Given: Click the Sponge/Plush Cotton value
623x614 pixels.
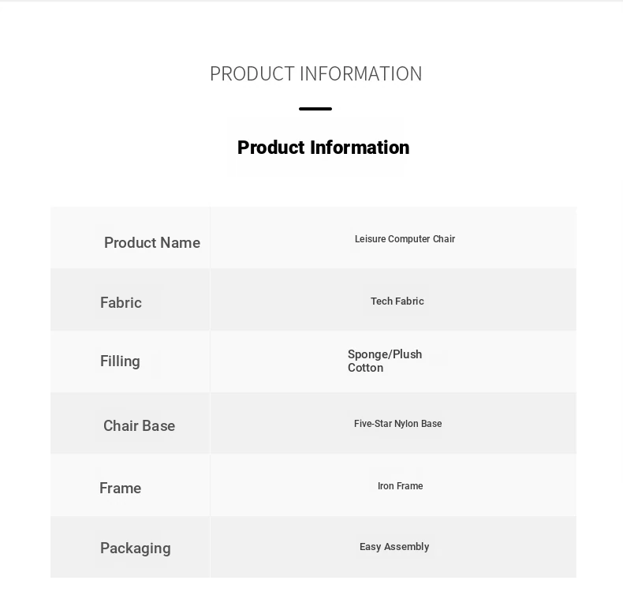Looking at the screenshot, I should click(385, 361).
